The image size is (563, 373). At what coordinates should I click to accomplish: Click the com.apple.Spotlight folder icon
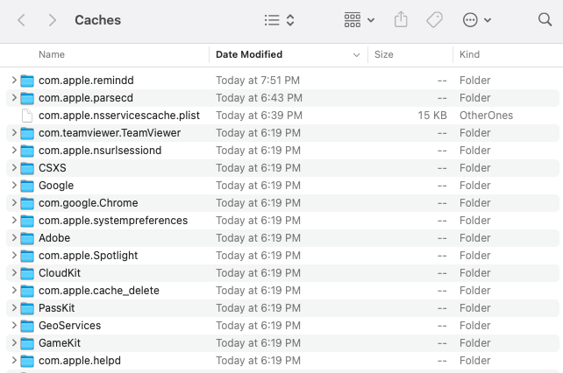point(27,256)
